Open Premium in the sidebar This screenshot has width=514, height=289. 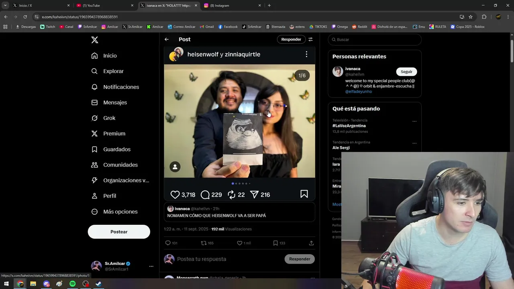pos(108,134)
